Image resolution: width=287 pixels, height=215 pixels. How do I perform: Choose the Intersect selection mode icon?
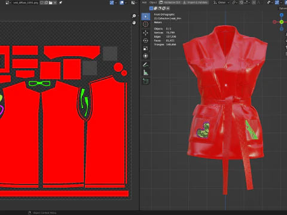tap(168, 8)
